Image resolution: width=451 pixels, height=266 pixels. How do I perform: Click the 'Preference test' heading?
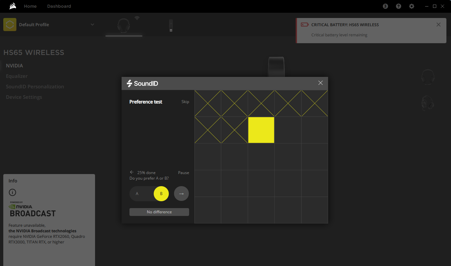(146, 102)
